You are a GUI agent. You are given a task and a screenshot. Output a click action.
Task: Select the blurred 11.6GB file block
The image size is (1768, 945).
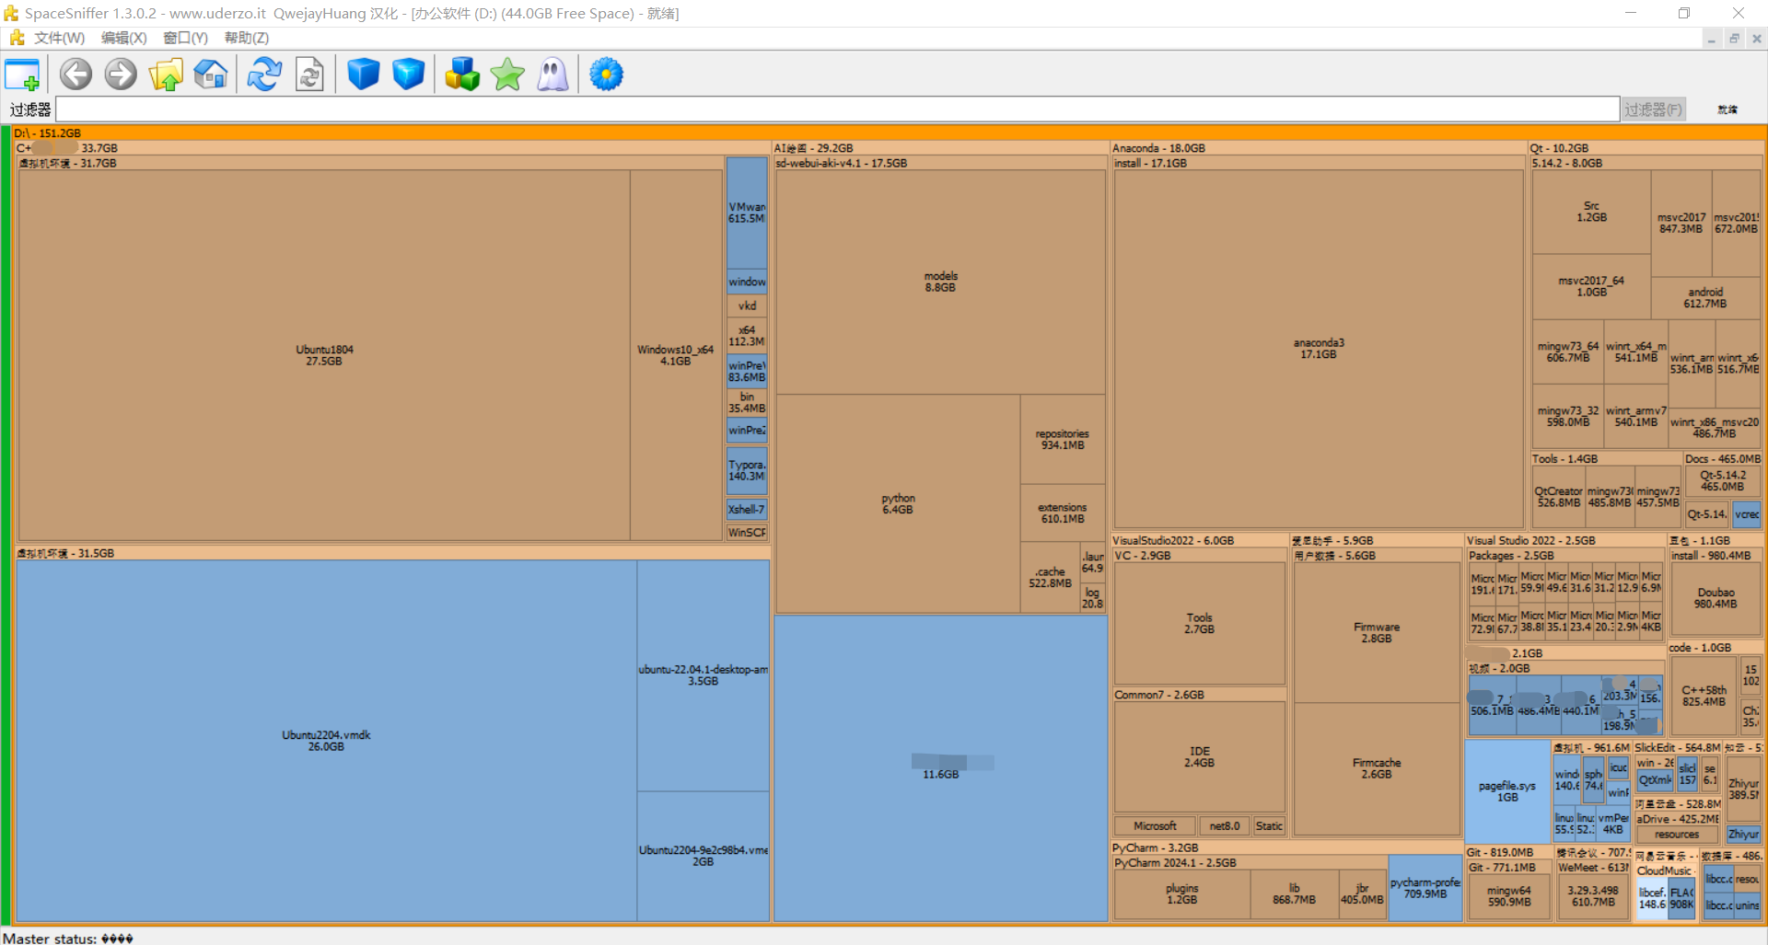(x=940, y=768)
